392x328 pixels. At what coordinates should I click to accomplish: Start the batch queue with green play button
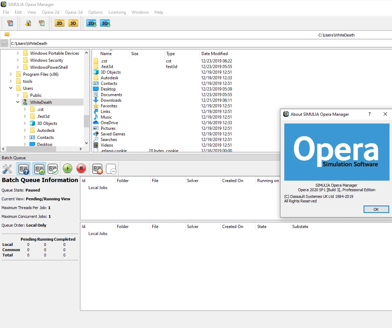[67, 169]
